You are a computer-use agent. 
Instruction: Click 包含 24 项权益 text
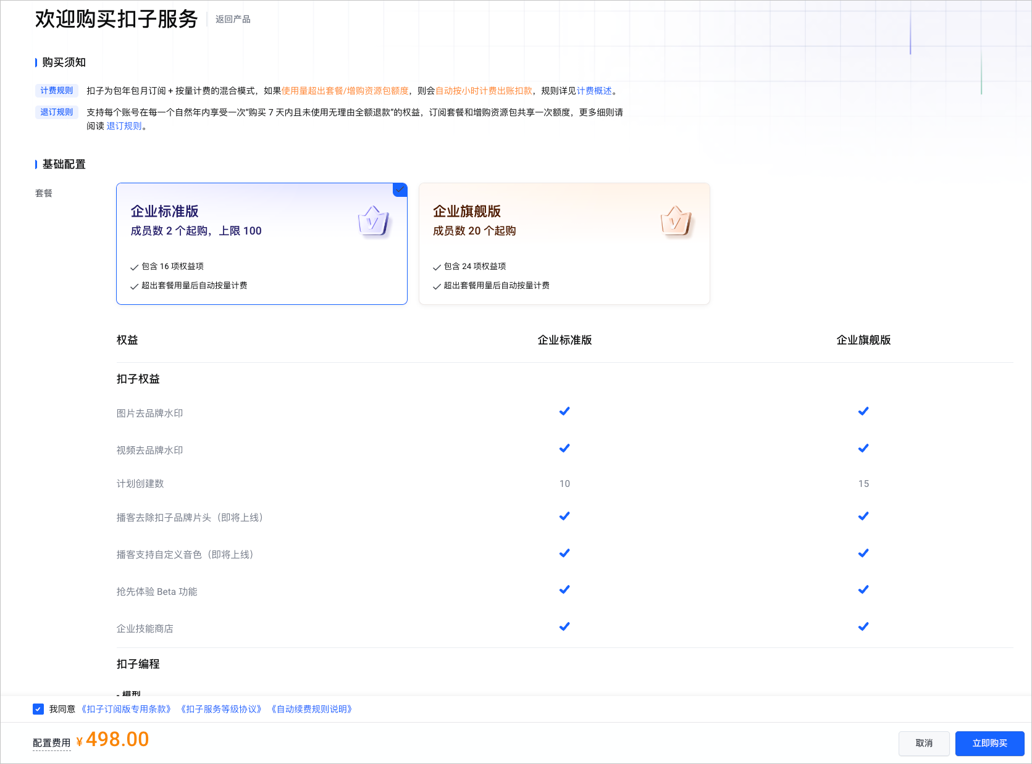coord(475,267)
